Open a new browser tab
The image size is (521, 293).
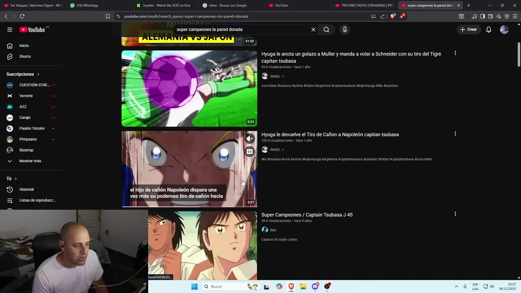(468, 5)
